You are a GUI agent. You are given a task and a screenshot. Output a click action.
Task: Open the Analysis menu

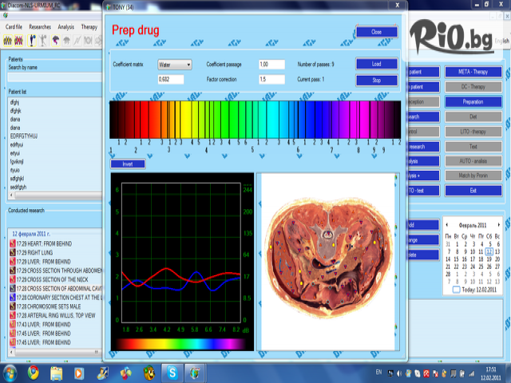[66, 26]
